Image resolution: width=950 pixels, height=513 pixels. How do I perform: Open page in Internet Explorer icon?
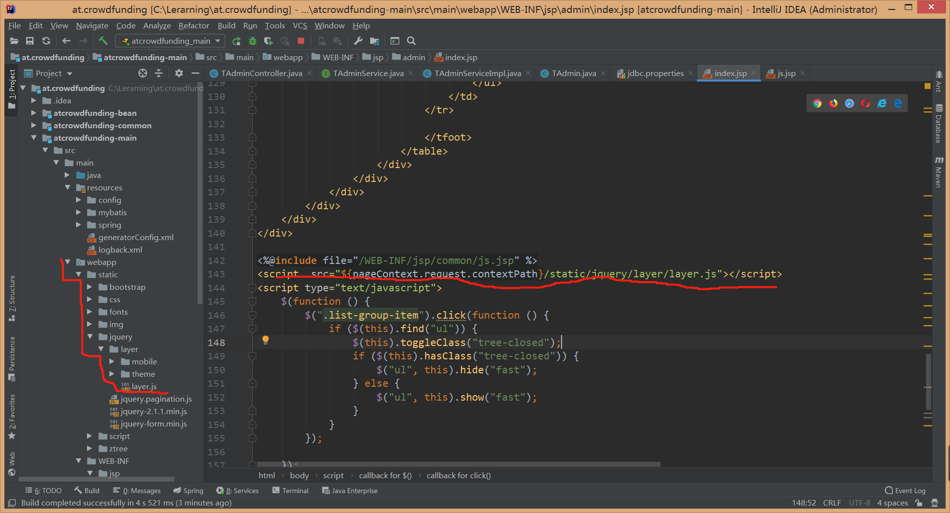coord(882,103)
